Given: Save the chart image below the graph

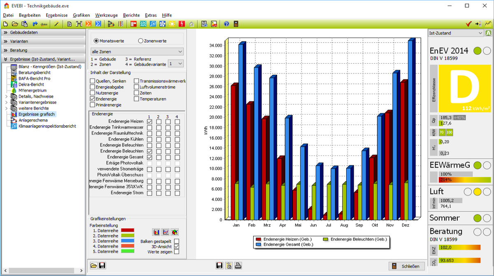Looking at the screenshot, I should click(220, 266).
